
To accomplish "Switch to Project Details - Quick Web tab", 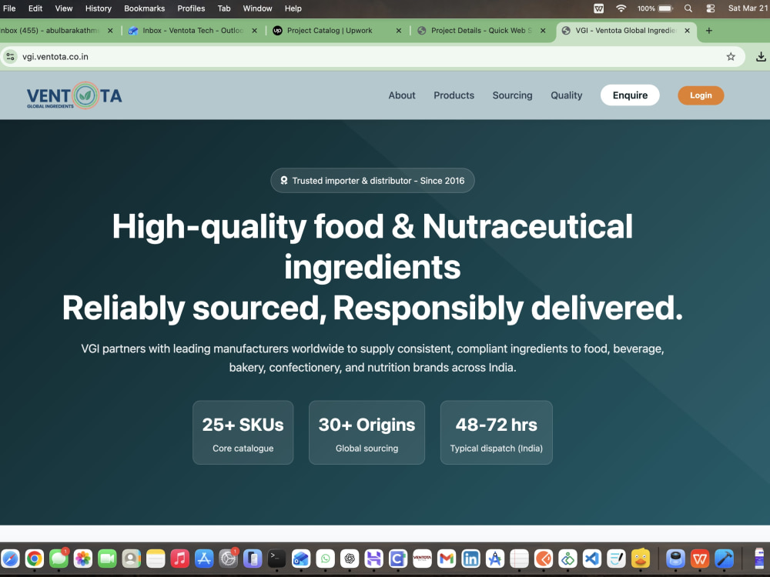I will click(x=481, y=31).
